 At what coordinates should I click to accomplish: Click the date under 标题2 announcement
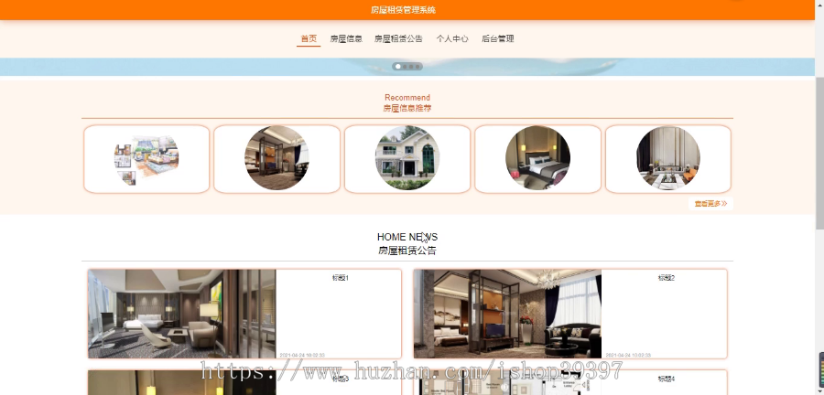click(628, 355)
